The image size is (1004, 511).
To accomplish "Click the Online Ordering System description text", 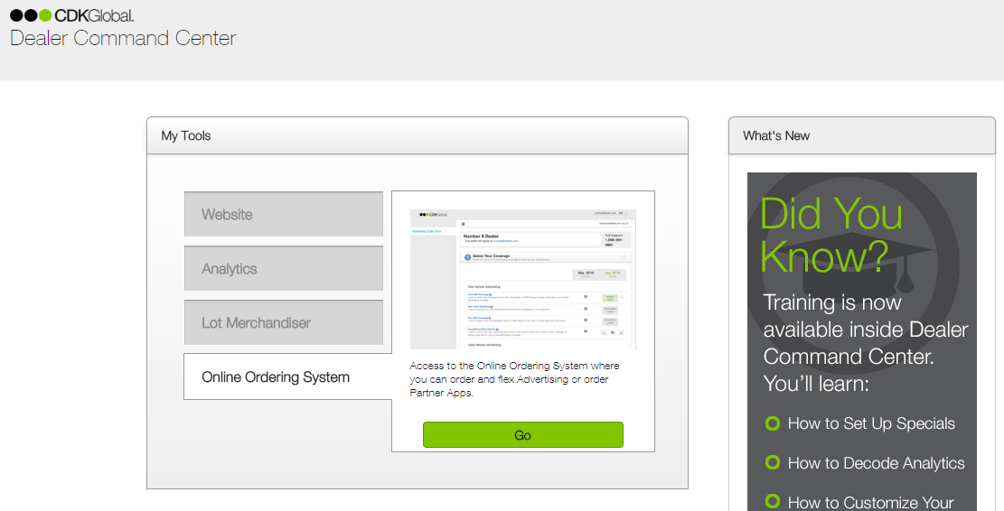I will pyautogui.click(x=515, y=379).
